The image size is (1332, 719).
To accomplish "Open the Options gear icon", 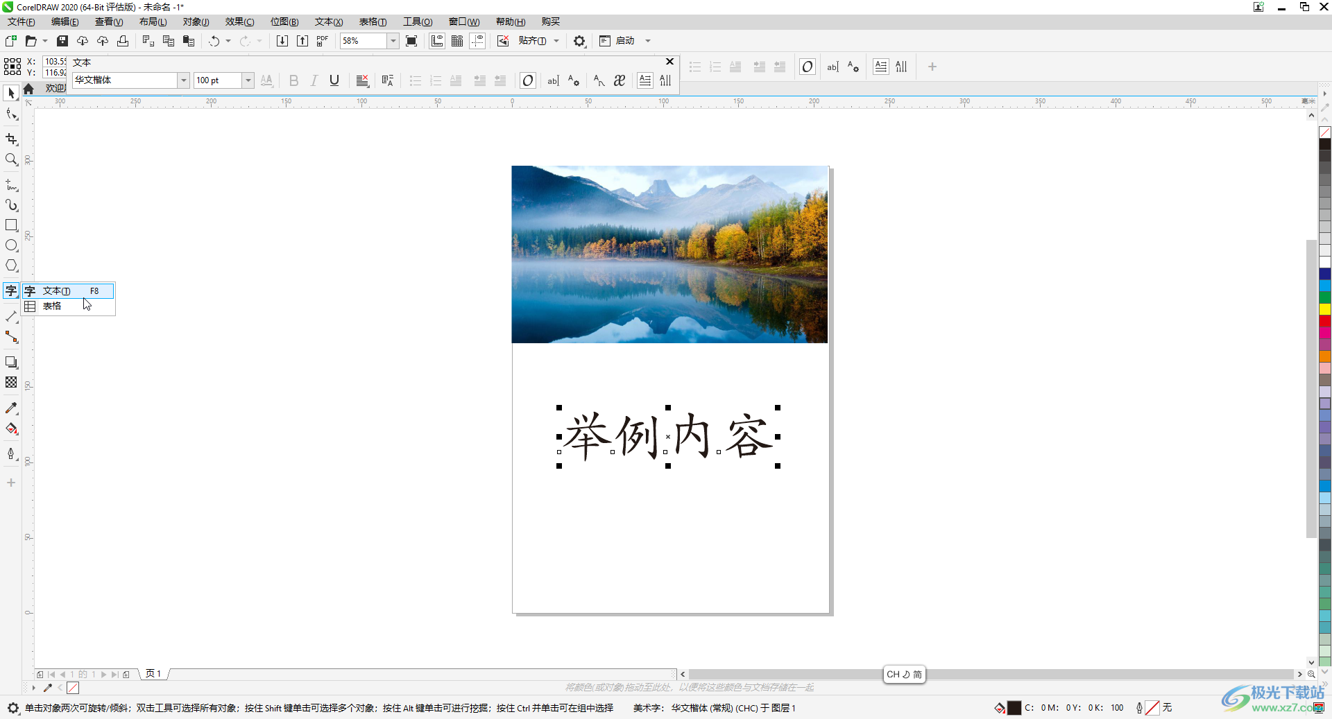I will (x=579, y=41).
